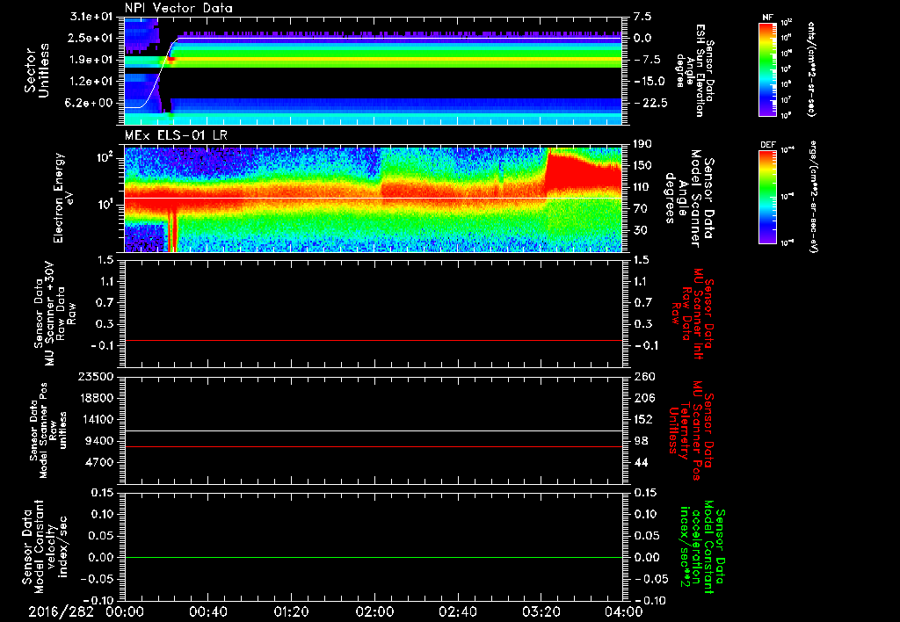Click the 2016/282 date label
This screenshot has height=622, width=900.
tap(61, 611)
